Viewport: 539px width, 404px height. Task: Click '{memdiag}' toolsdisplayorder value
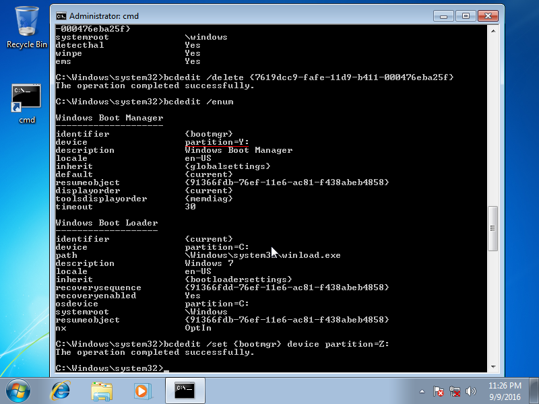click(209, 199)
